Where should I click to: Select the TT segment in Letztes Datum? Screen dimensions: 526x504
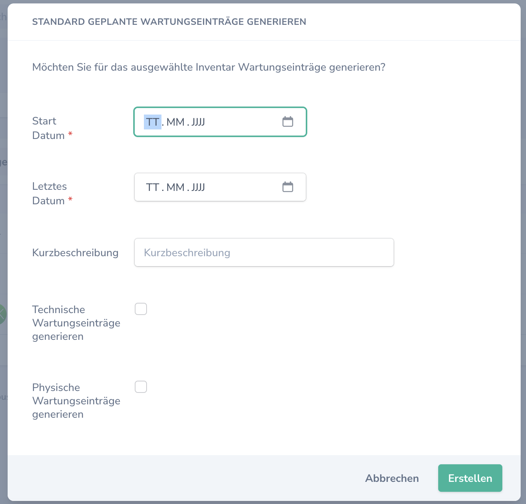(152, 187)
